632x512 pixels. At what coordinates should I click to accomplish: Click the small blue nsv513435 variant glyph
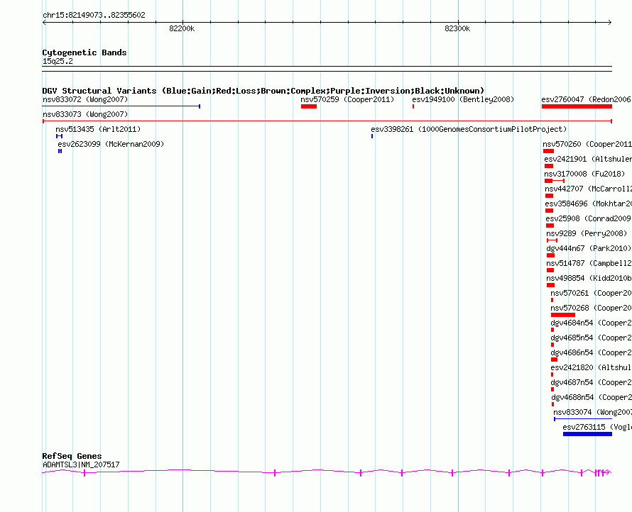(x=60, y=136)
